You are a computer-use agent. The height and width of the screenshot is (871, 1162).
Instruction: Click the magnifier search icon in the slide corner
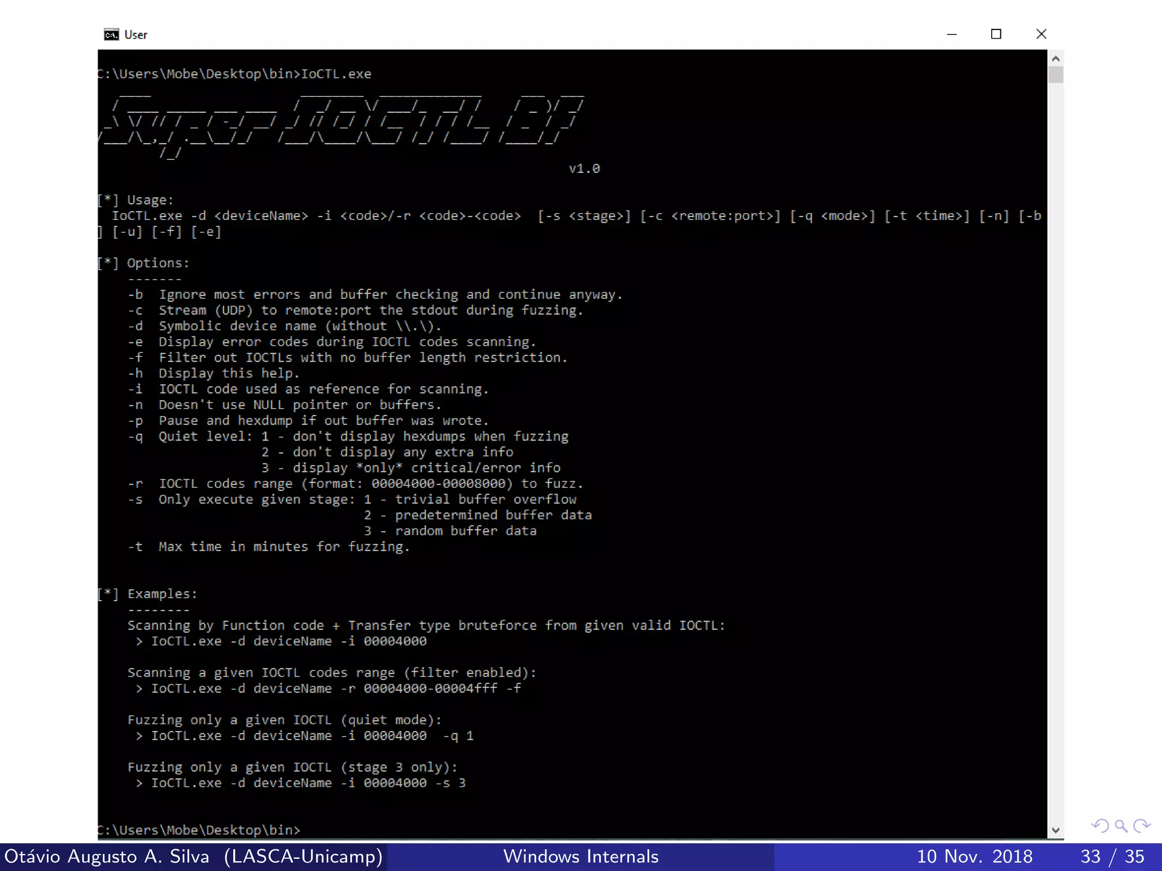click(1121, 826)
